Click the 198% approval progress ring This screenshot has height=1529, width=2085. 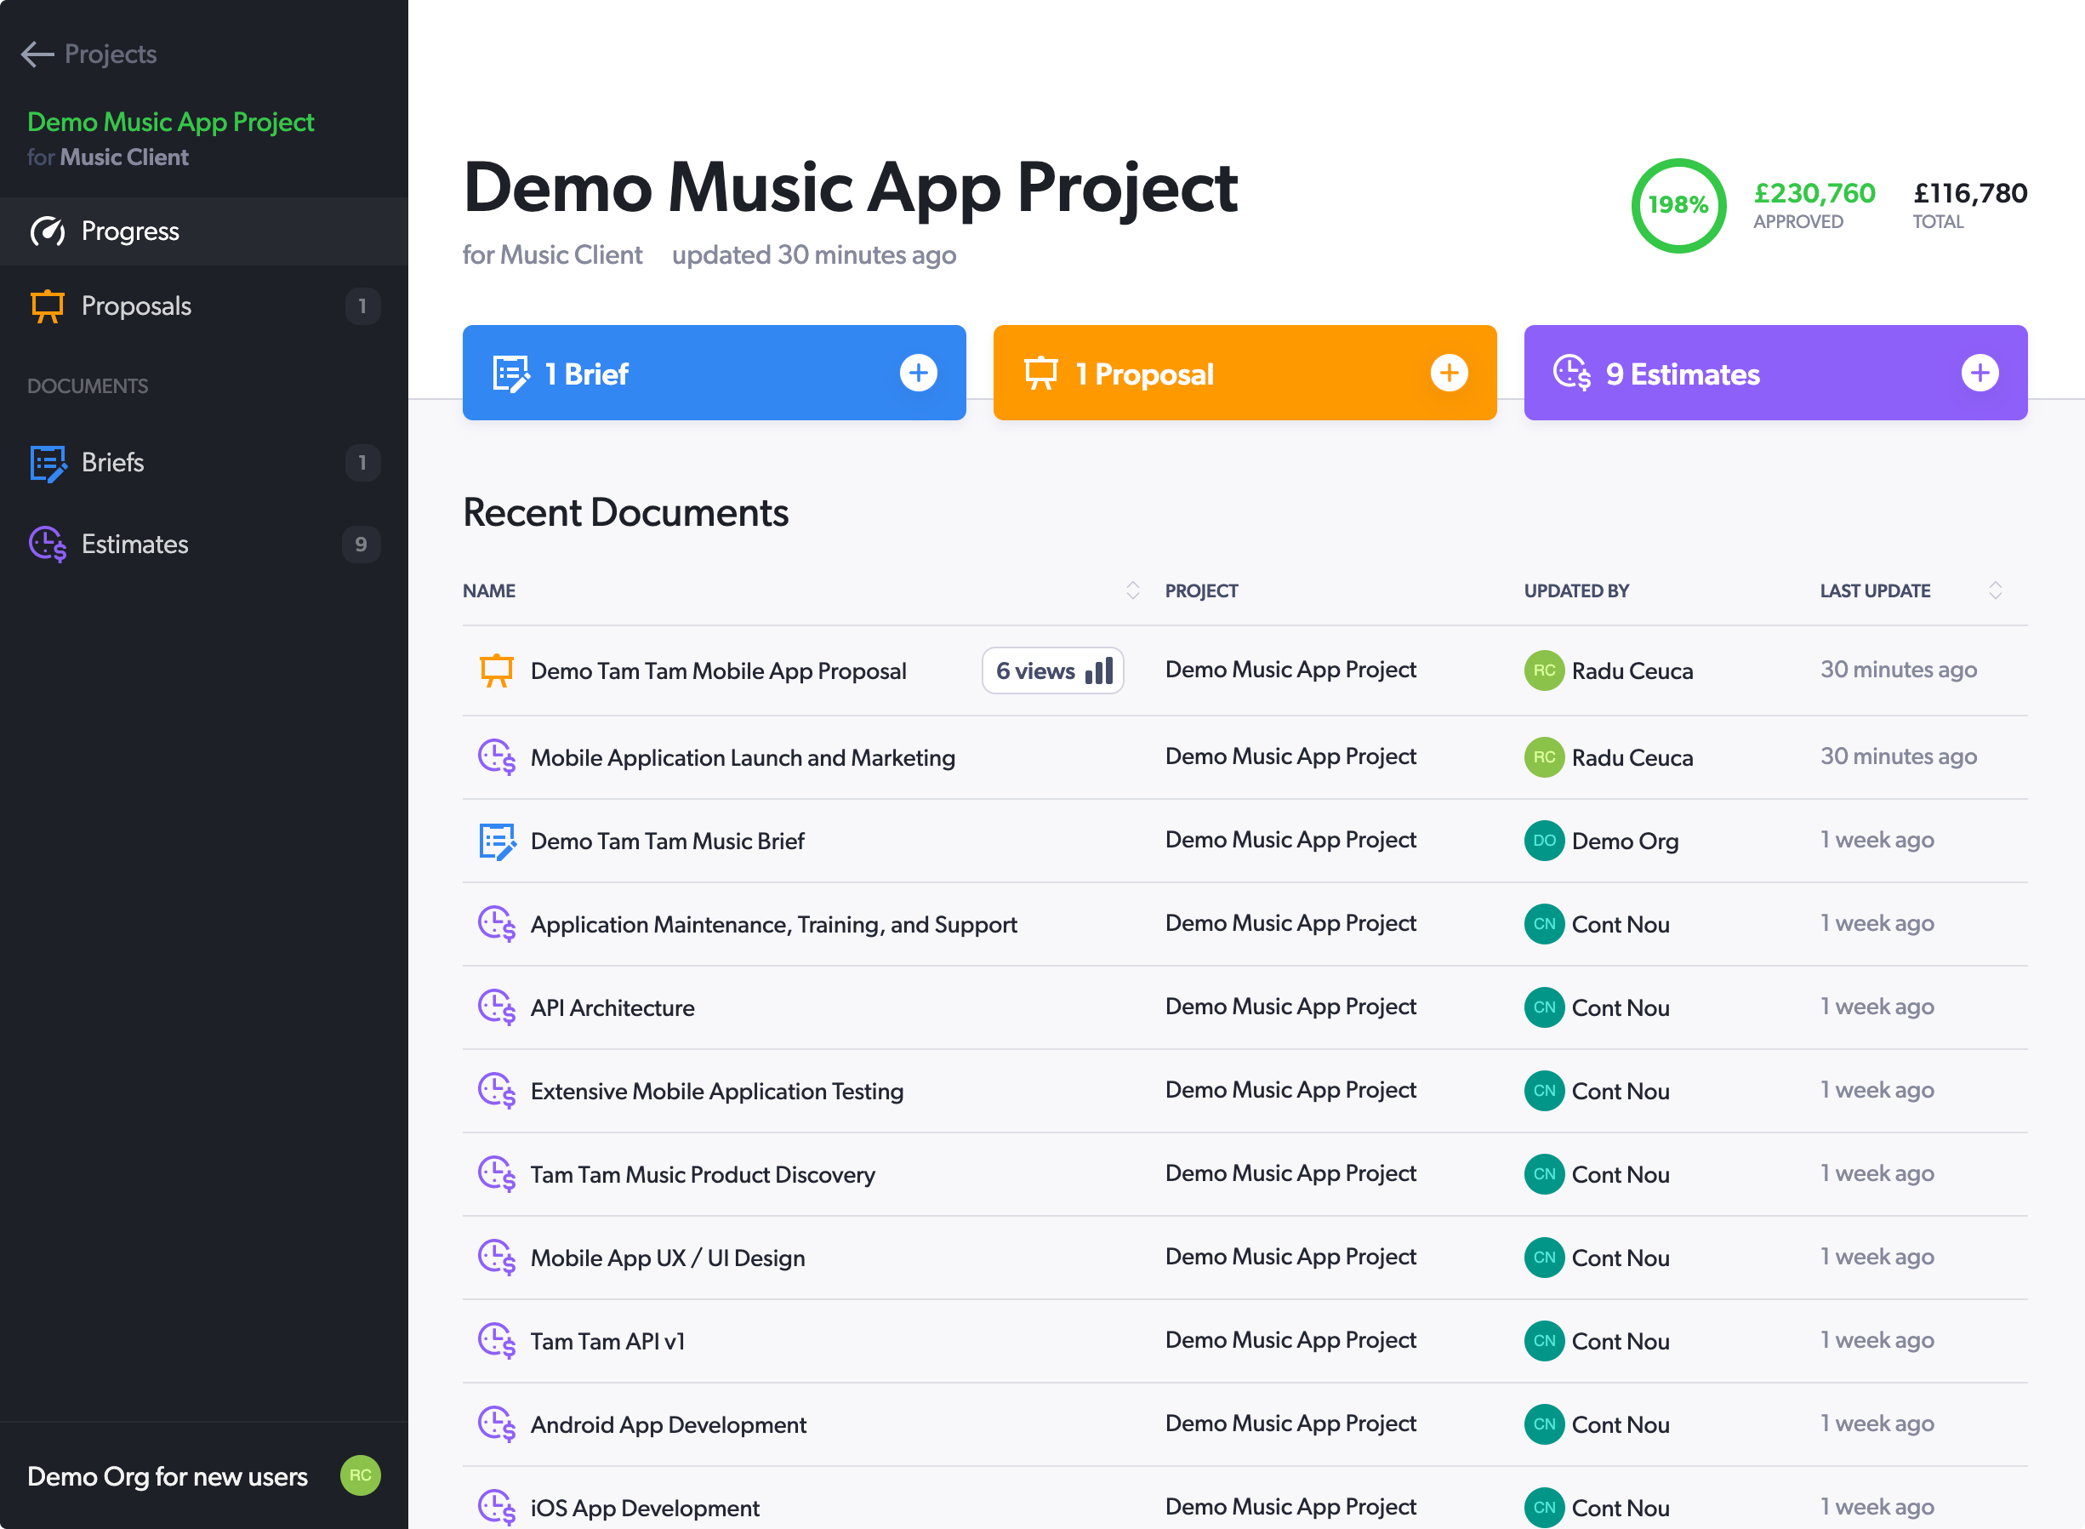click(x=1678, y=205)
